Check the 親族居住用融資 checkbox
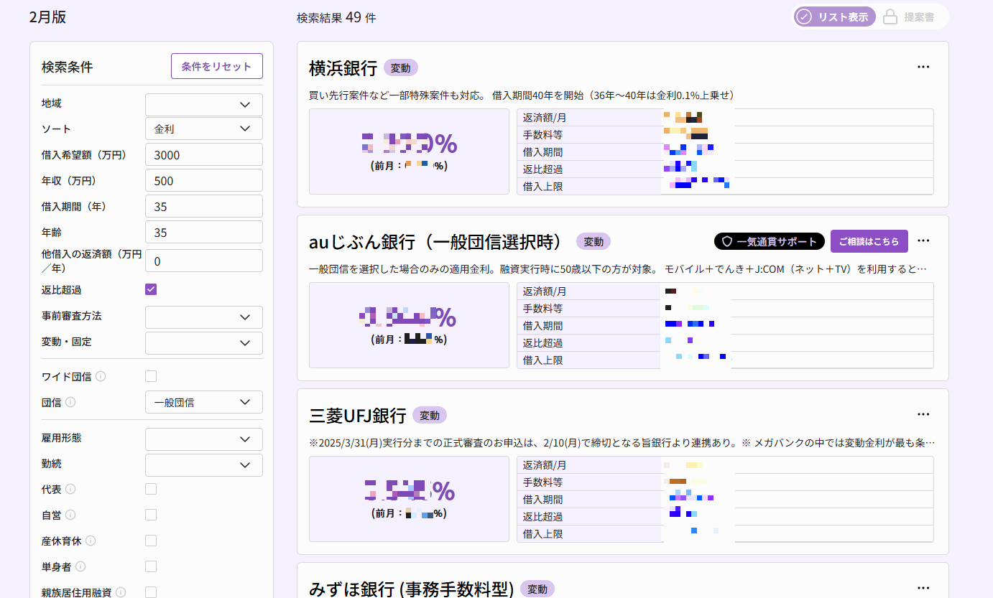 pyautogui.click(x=151, y=592)
